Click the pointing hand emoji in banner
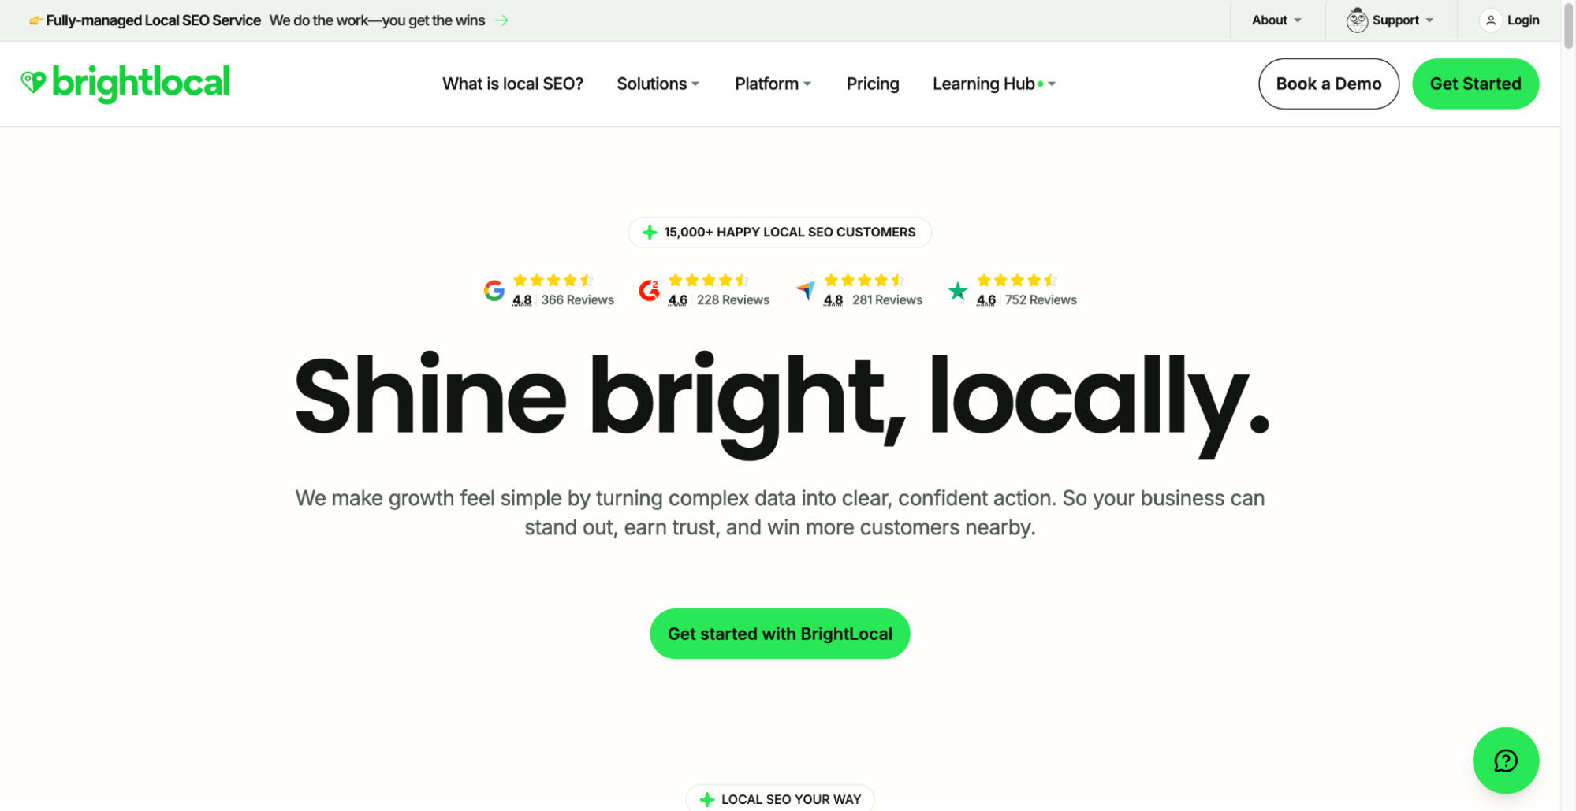 tap(35, 20)
